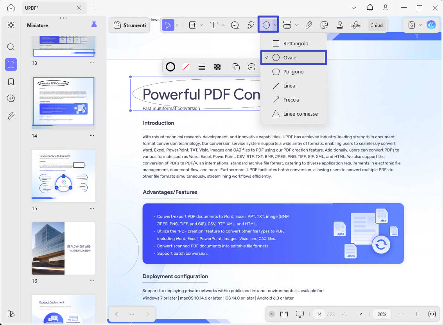Click the save icon

coord(412,25)
